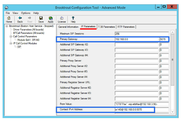Click the "From Value:" label
Image resolution: width=181 pixels, height=123 pixels.
click(66, 104)
